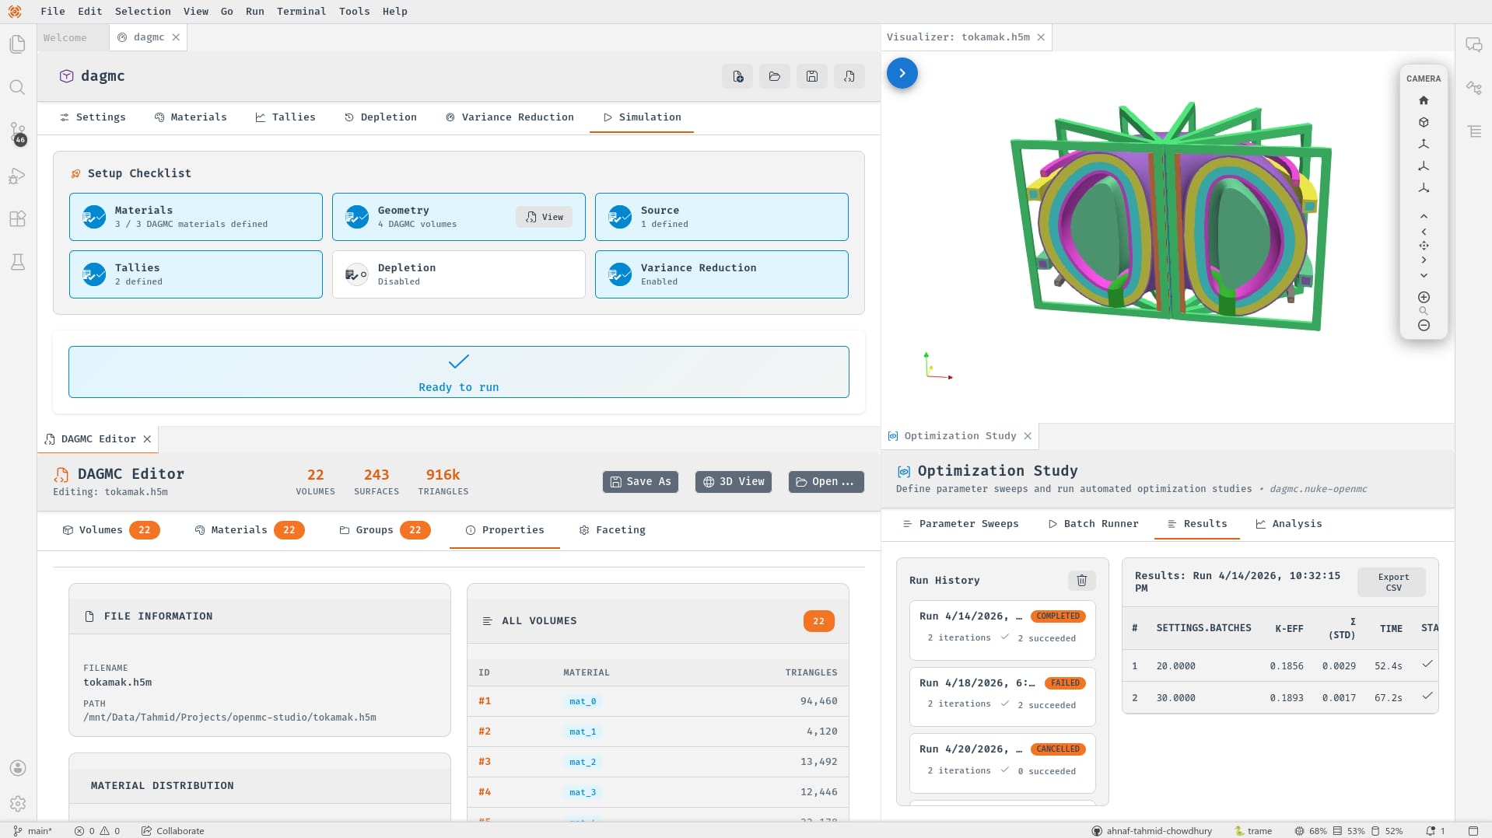Viewport: 1492px width, 838px height.
Task: Switch to the Depletion tab
Action: (x=380, y=117)
